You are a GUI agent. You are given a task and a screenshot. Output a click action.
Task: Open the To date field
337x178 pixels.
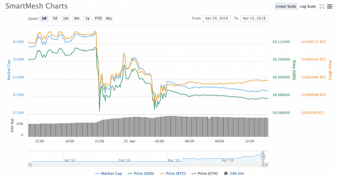click(x=254, y=18)
